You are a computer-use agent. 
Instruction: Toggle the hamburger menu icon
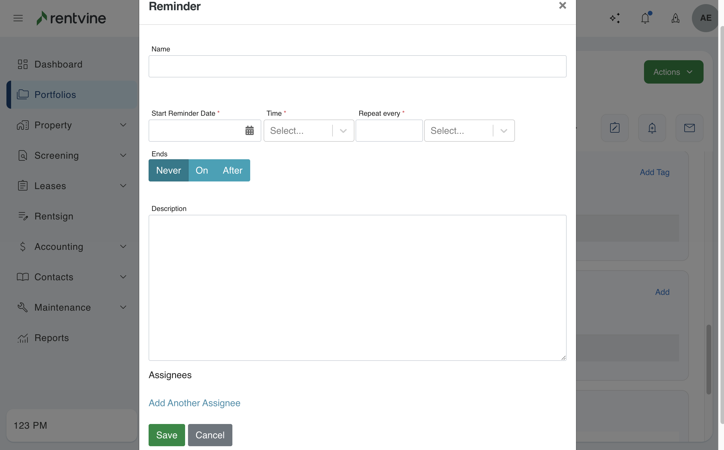[x=18, y=18]
